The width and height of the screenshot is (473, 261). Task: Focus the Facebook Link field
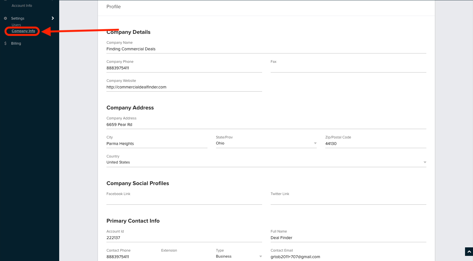[184, 200]
